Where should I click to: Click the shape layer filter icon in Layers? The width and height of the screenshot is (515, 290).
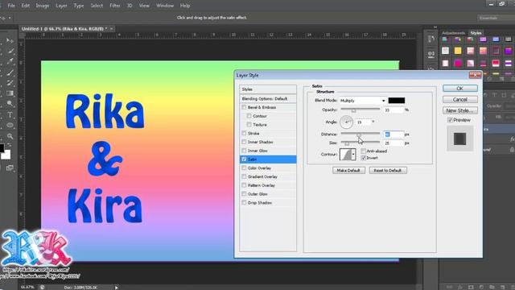click(x=504, y=95)
